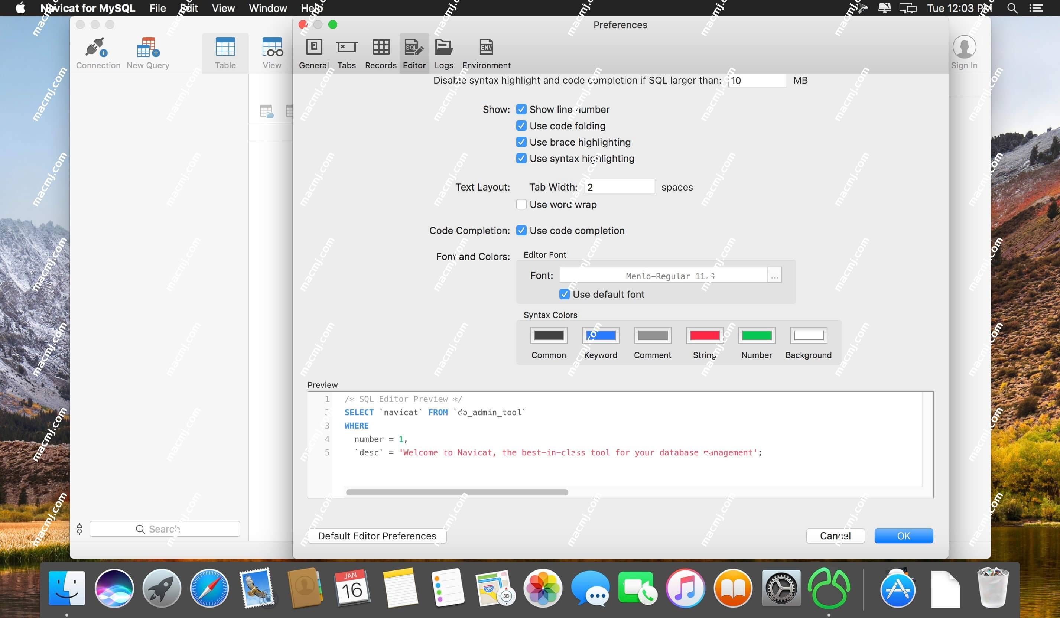
Task: Select the Editor preferences tab
Action: pos(413,52)
